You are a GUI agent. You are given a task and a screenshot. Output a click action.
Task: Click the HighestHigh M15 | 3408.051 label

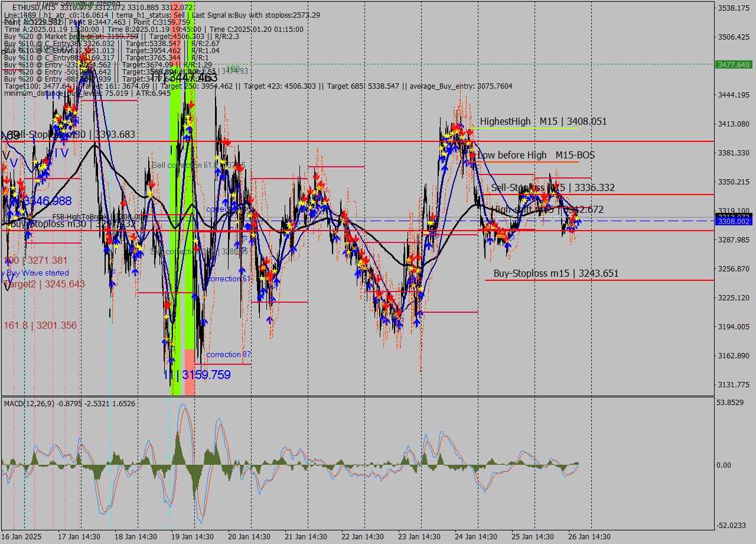click(x=543, y=121)
